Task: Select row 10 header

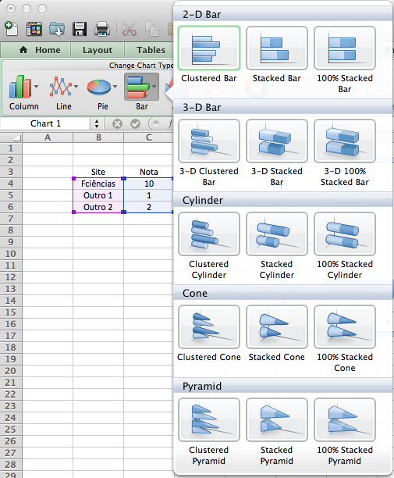Action: [x=11, y=254]
